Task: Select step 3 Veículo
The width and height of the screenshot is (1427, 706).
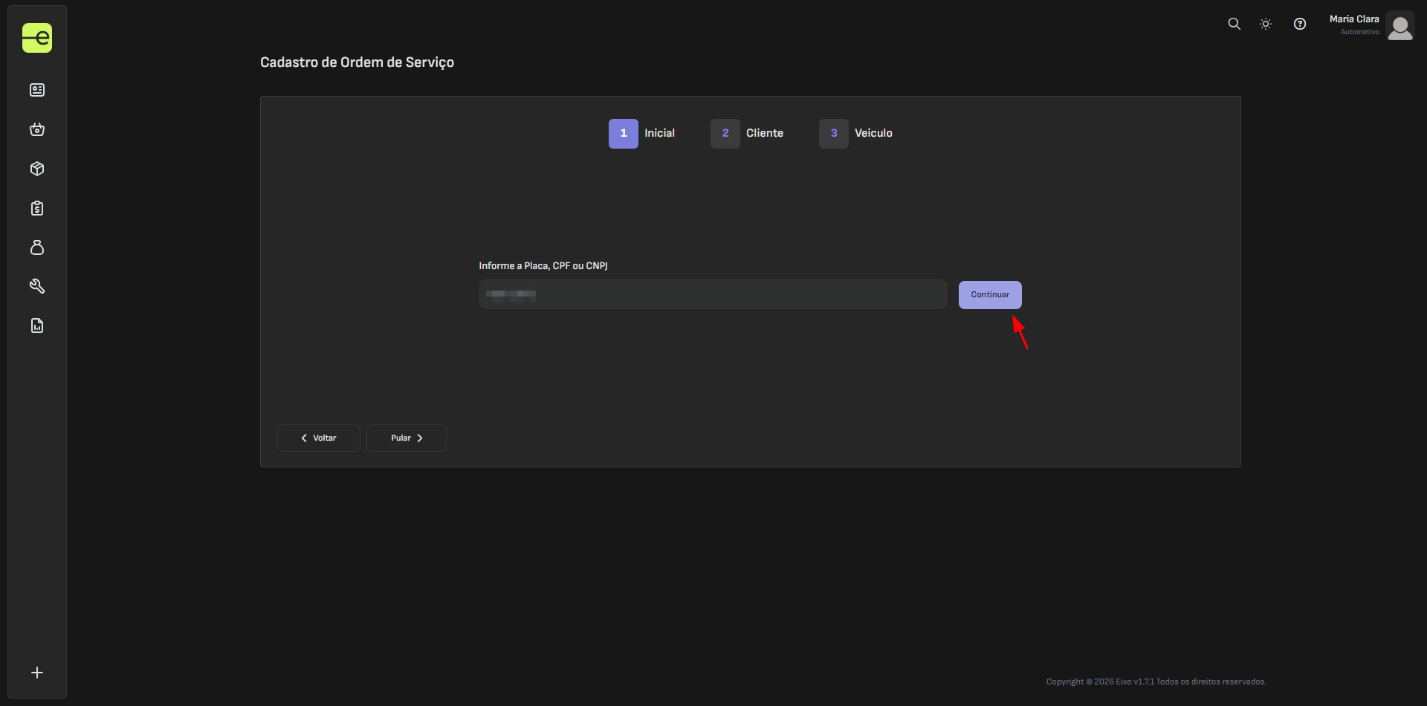Action: coord(834,134)
